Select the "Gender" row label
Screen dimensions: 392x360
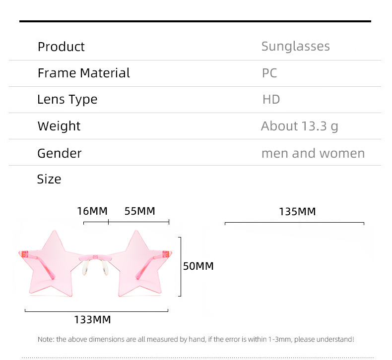pyautogui.click(x=59, y=153)
